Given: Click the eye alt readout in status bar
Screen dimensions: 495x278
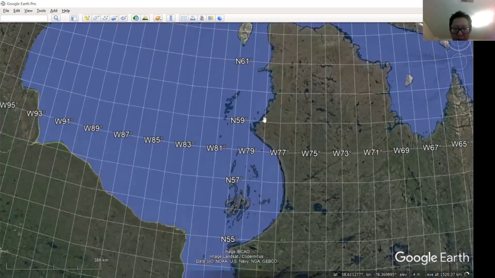Looking at the screenshot, I should tap(444, 275).
